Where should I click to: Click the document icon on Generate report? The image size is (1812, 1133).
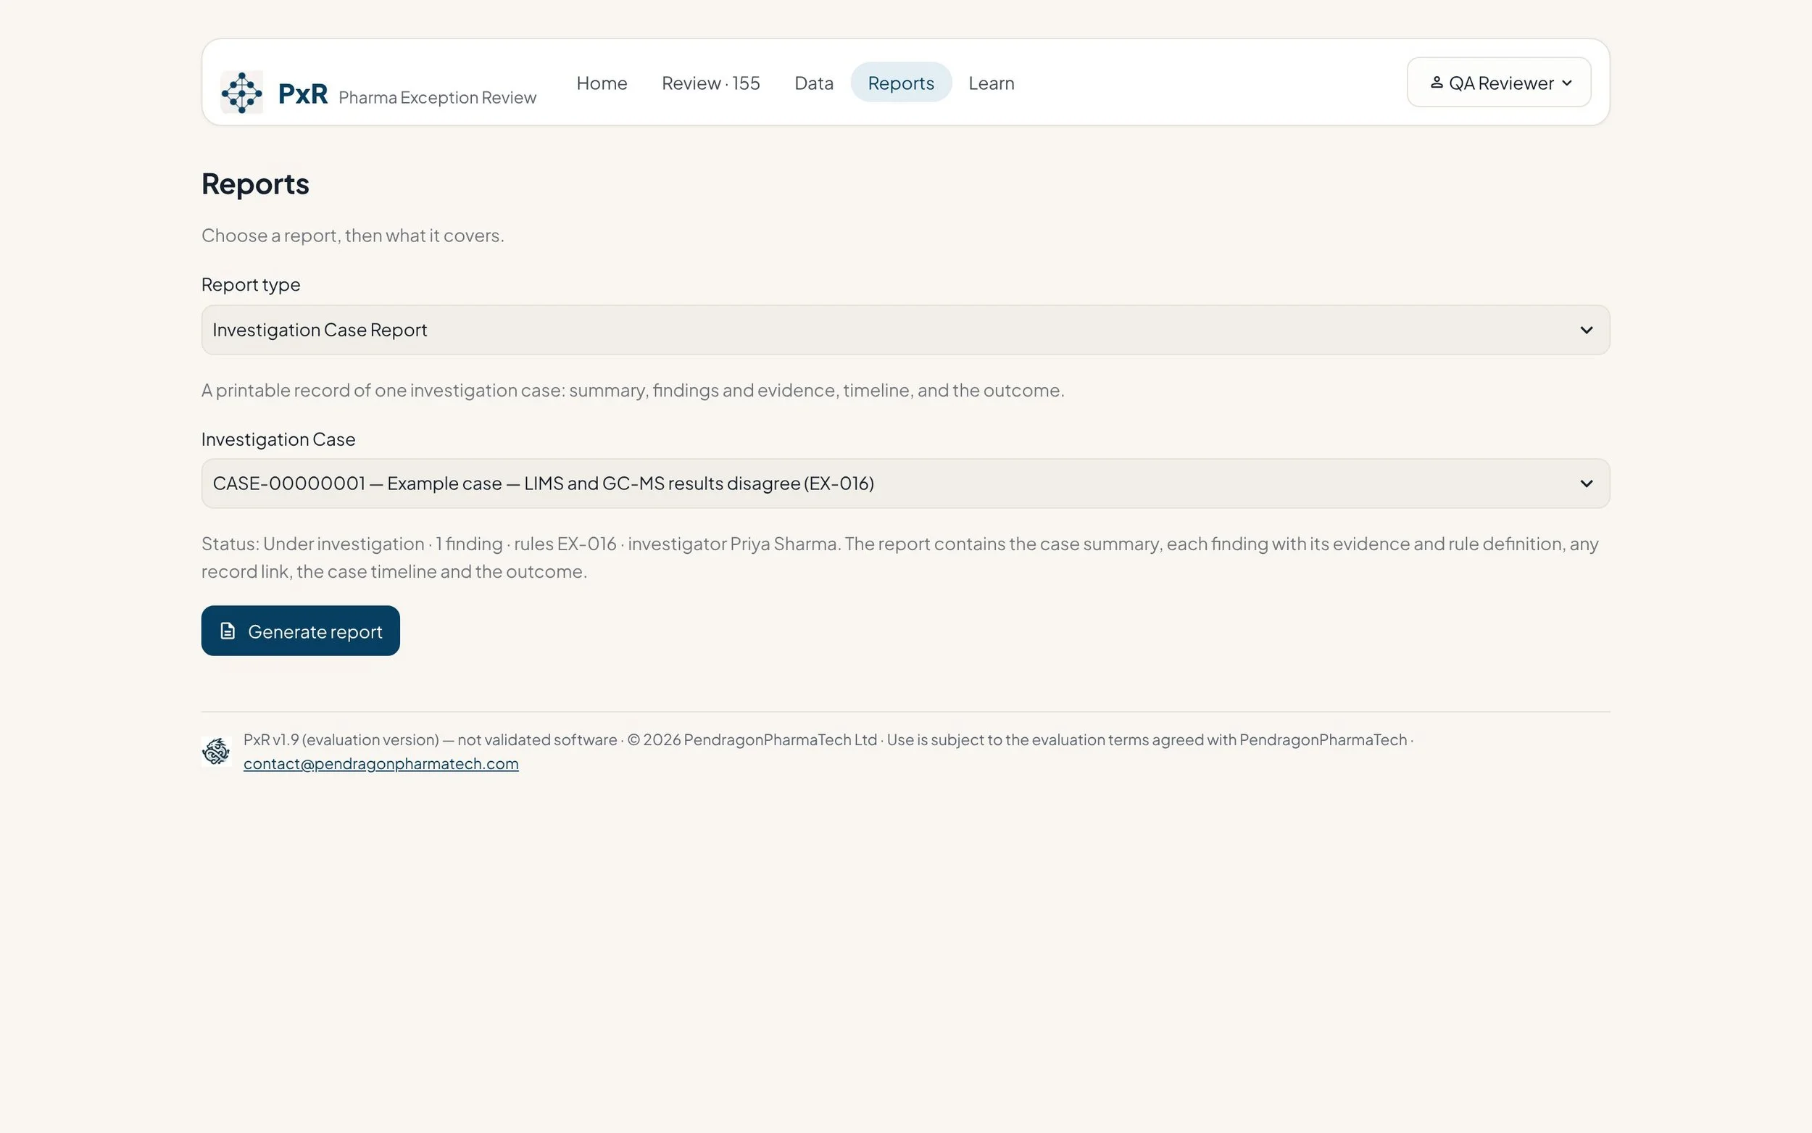[228, 631]
